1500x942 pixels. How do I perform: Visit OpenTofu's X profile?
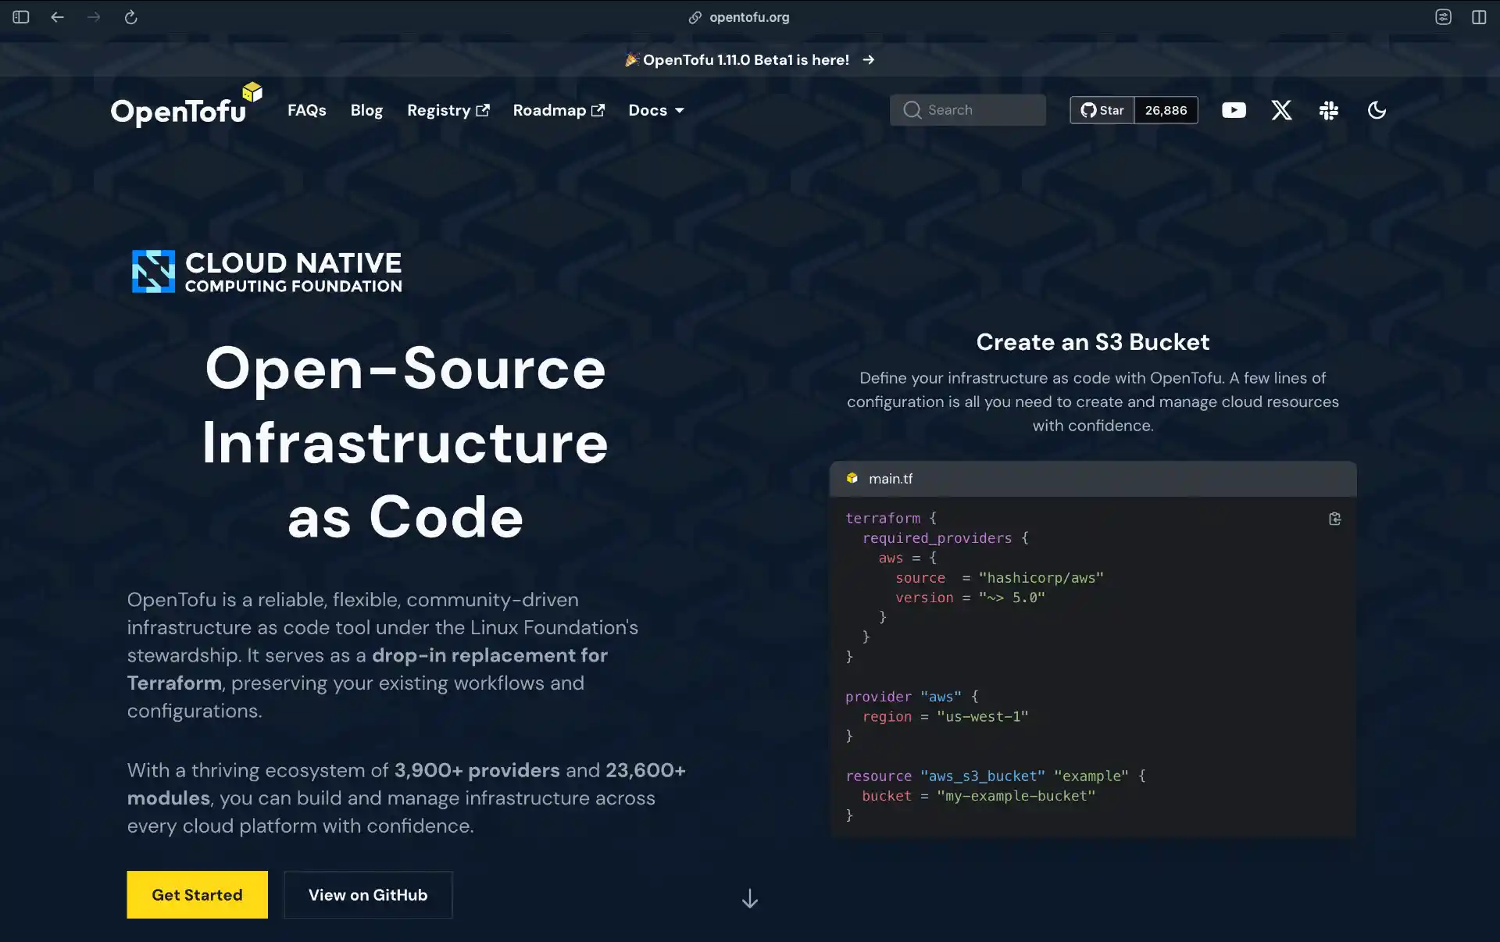1281,110
